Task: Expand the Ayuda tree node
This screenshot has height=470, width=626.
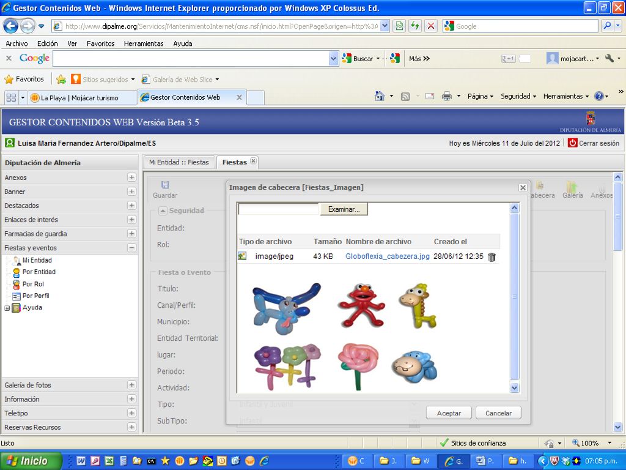Action: click(7, 308)
